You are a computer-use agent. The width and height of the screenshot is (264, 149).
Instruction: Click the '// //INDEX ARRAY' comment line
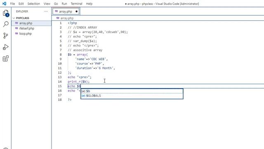[82, 28]
